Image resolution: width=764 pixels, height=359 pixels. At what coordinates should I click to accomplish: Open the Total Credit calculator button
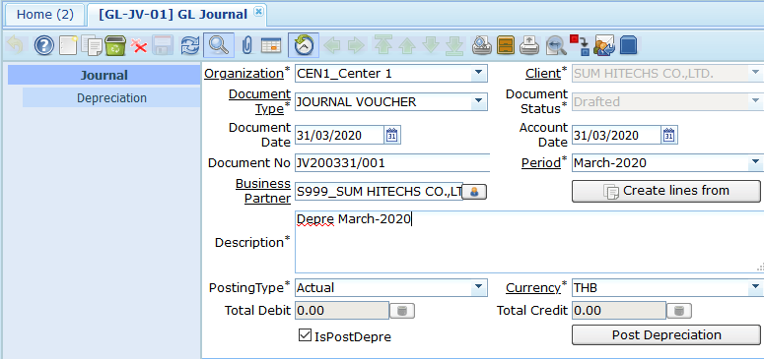coord(679,311)
